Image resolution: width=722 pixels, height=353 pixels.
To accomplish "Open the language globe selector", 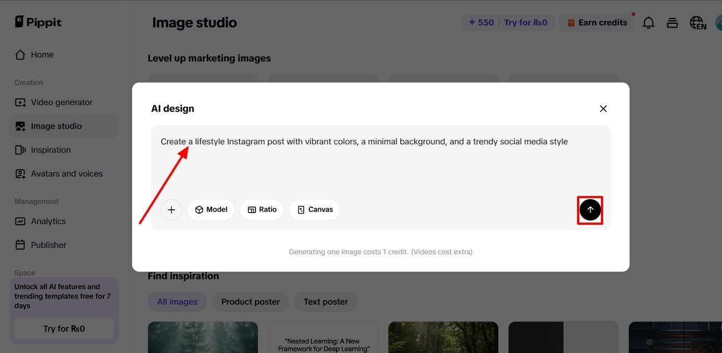I will click(697, 23).
